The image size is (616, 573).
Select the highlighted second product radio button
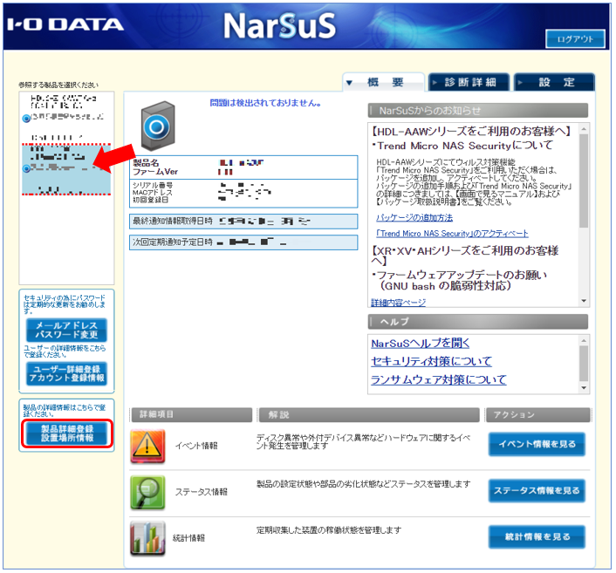tap(26, 167)
